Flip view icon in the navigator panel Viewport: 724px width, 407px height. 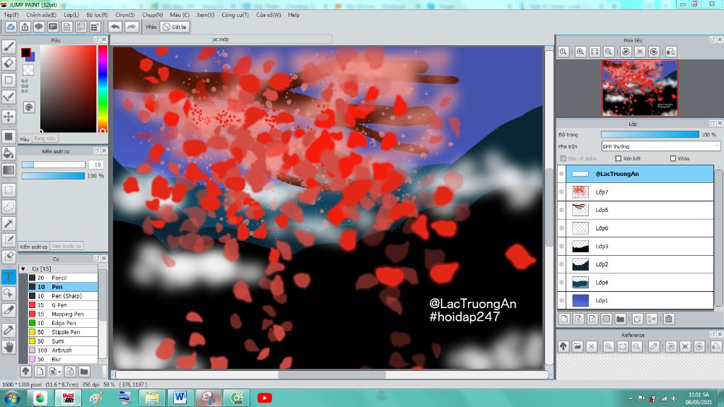tap(671, 52)
